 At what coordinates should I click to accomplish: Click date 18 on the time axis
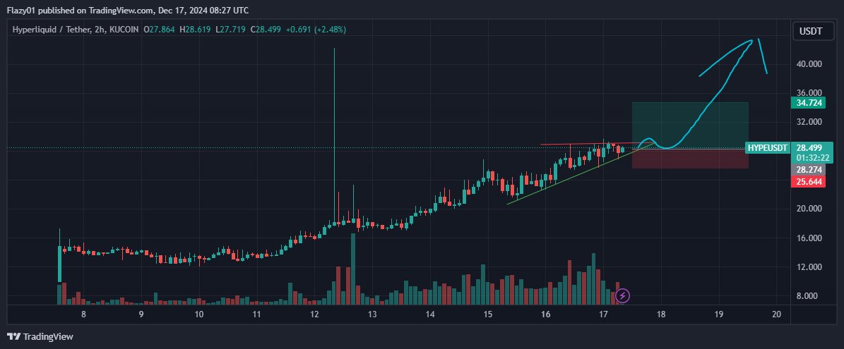tap(661, 314)
